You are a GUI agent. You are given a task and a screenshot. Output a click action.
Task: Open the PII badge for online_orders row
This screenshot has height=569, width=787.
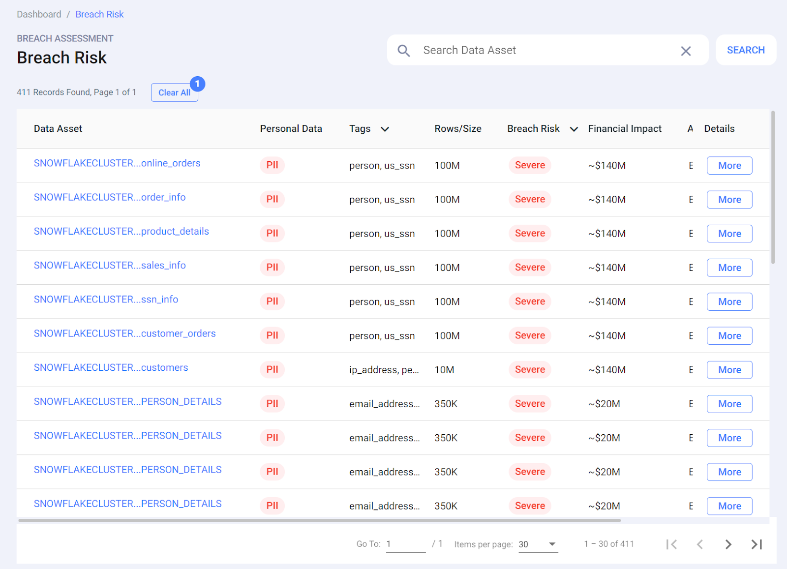coord(272,165)
